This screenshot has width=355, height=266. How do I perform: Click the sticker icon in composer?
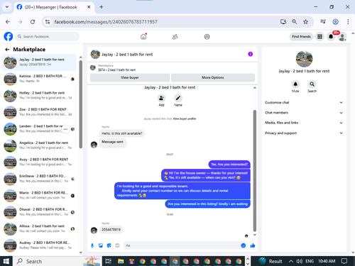[109, 245]
